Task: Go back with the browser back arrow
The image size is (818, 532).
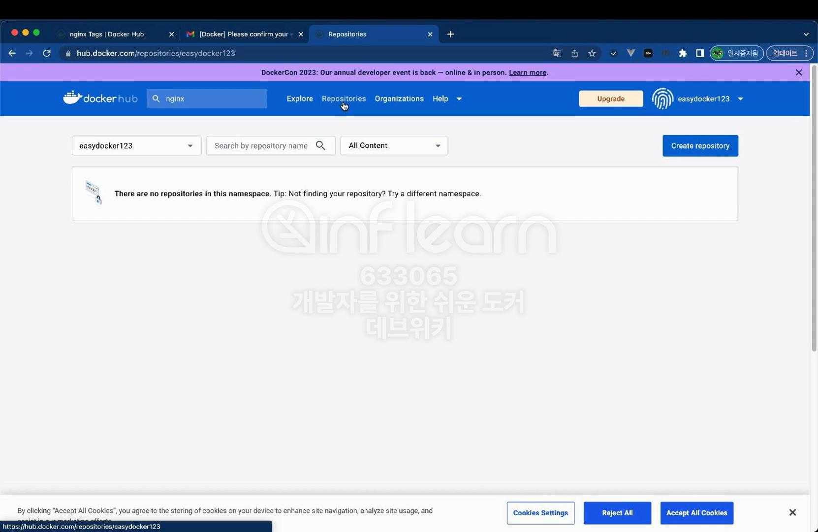Action: tap(12, 53)
